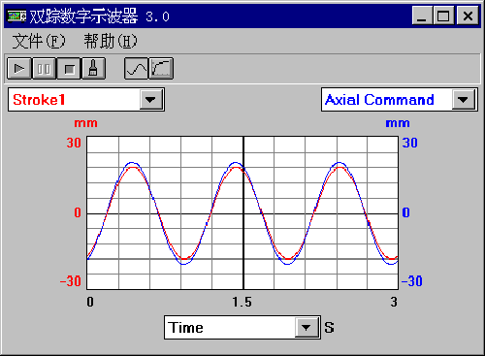Click the blue 0 right axis label
485x356 pixels.
[405, 212]
